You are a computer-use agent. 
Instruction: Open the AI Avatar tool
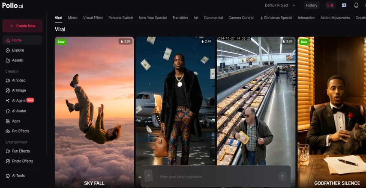(x=18, y=111)
